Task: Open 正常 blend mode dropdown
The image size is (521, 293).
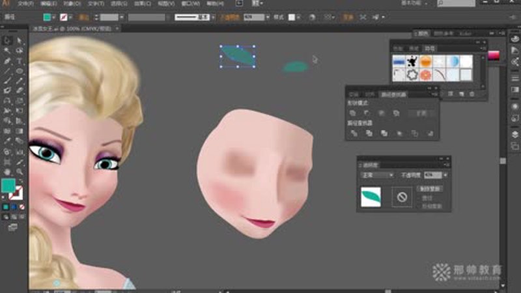Action: pos(377,175)
